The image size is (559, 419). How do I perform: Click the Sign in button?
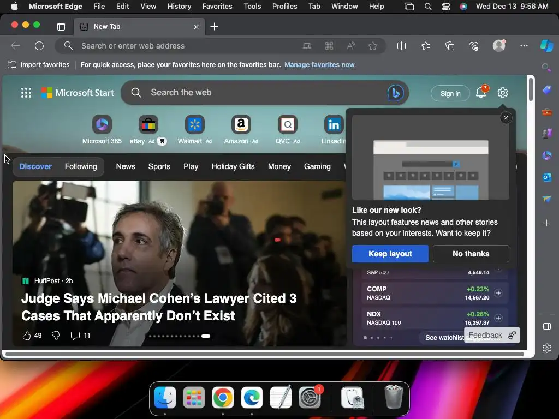450,93
